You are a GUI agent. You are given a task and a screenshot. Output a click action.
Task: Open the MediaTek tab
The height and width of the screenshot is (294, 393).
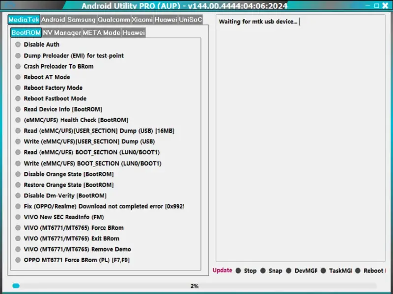[24, 20]
